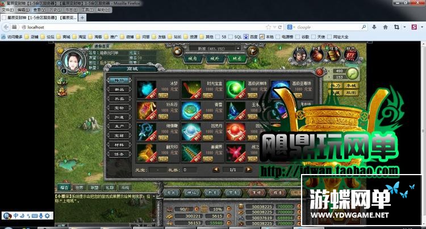Select the 翻天印 golden seal icon

[x=147, y=153]
